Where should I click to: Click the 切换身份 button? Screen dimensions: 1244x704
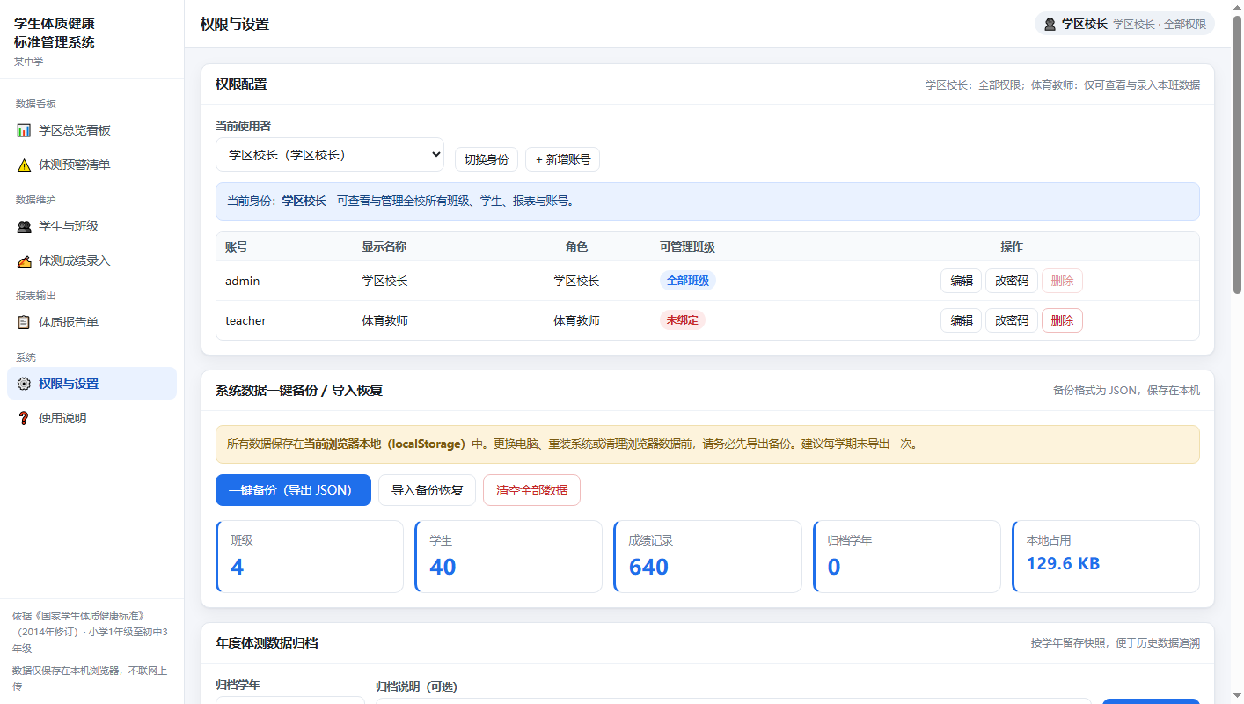(487, 159)
